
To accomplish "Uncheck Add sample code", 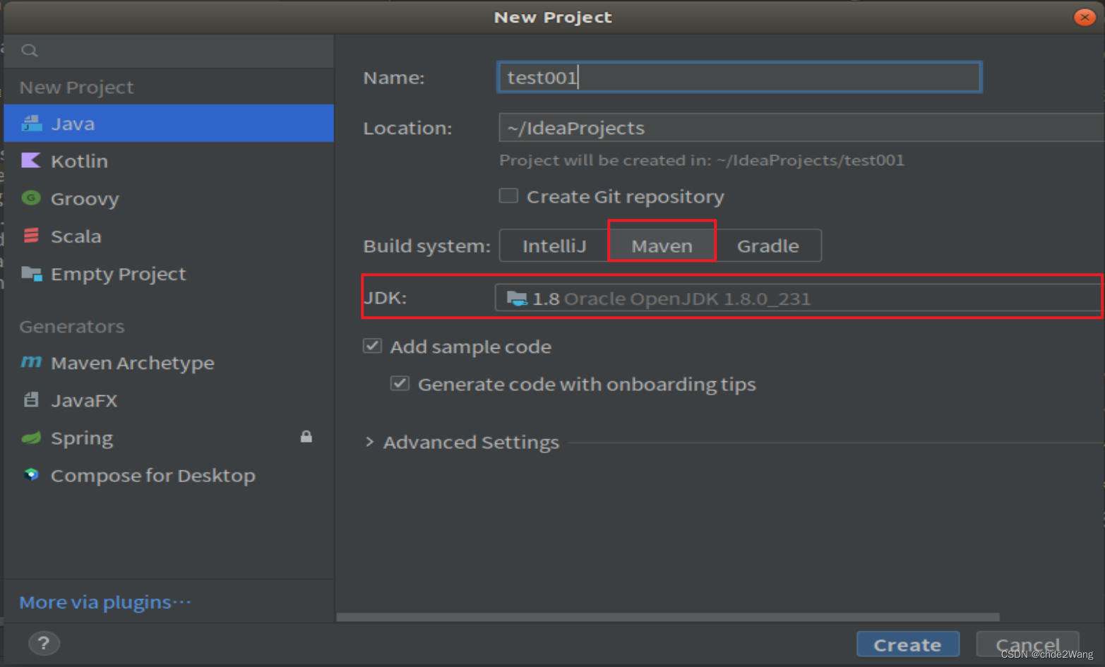I will (x=372, y=346).
